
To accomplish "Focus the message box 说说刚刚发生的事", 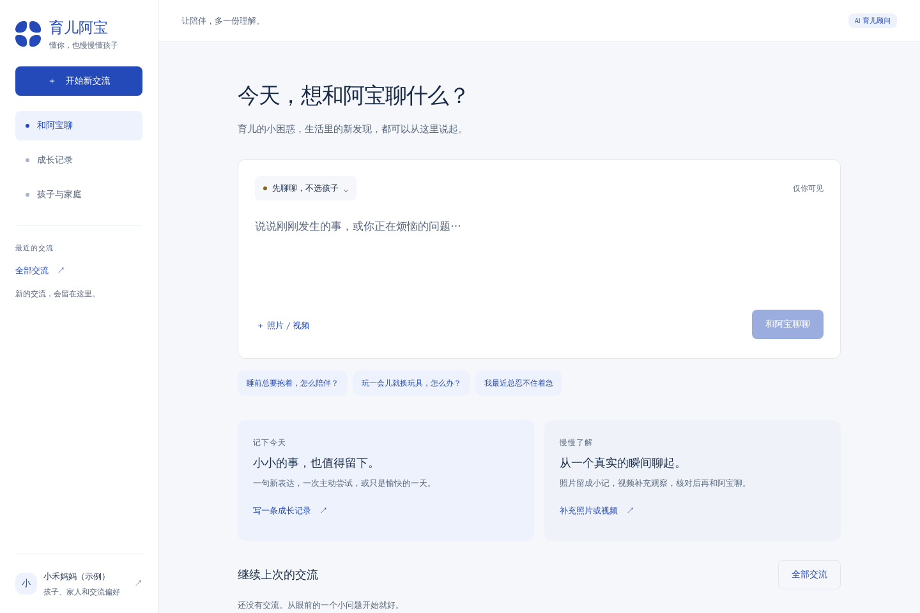I will [539, 255].
